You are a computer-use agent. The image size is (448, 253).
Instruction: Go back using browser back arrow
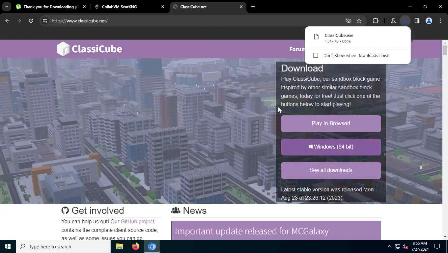coord(7,21)
